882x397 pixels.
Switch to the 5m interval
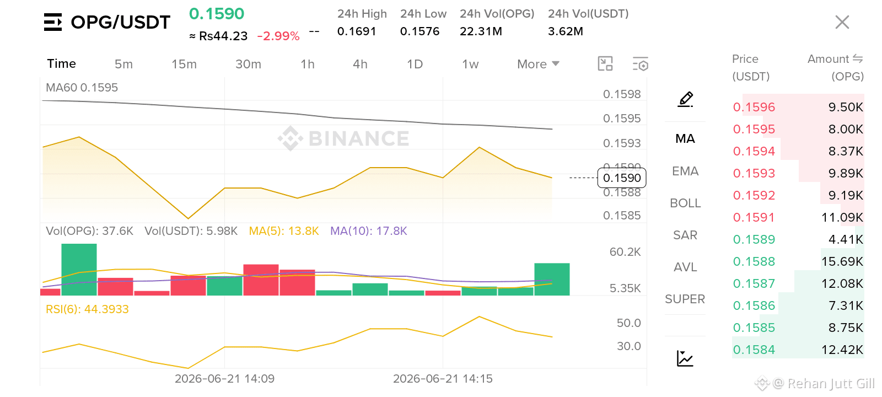(123, 64)
